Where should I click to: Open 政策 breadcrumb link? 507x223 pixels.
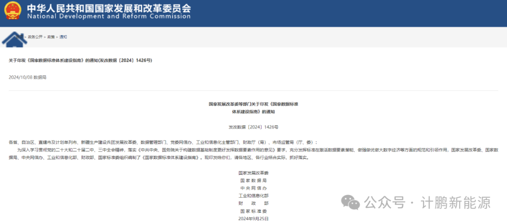tap(51, 37)
